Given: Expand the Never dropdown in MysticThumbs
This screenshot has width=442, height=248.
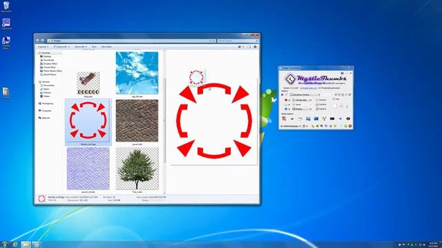Looking at the screenshot, I should [302, 105].
